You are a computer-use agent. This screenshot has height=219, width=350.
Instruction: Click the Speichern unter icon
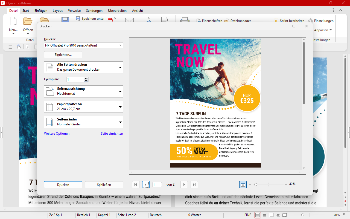78,19
